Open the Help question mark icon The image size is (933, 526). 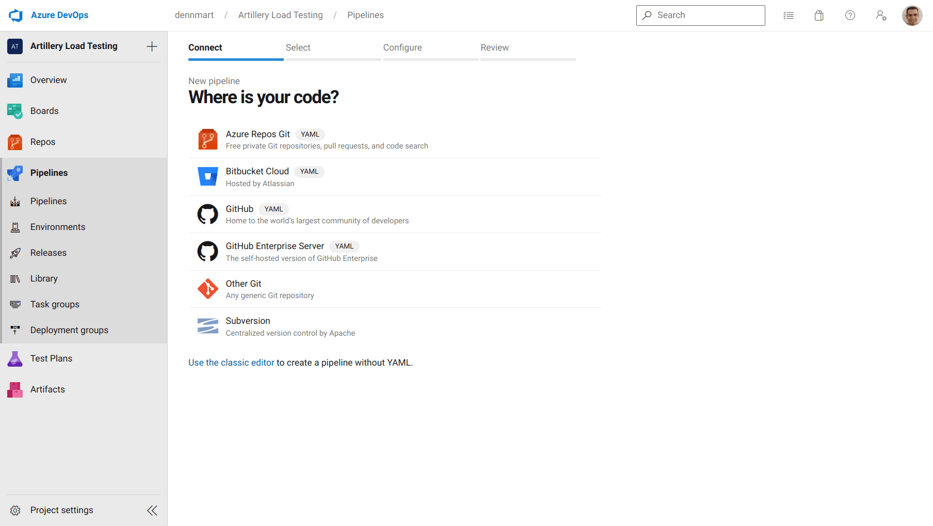pos(850,15)
